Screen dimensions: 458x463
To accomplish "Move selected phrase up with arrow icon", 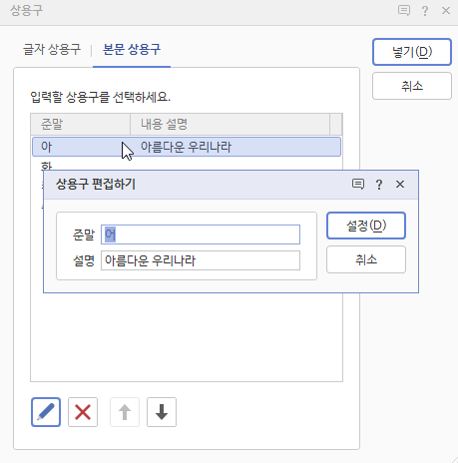I will coord(125,412).
